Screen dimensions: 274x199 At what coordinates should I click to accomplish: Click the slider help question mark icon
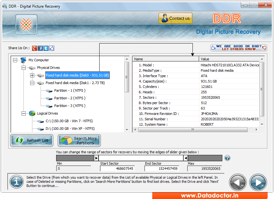227,158
